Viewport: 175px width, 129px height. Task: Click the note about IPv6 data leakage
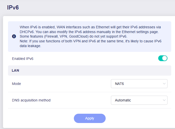91,43
